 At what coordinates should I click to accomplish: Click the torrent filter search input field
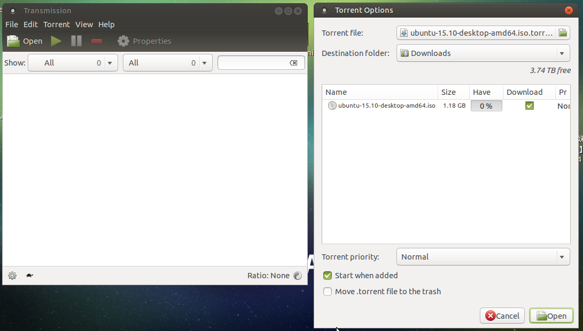(x=261, y=63)
